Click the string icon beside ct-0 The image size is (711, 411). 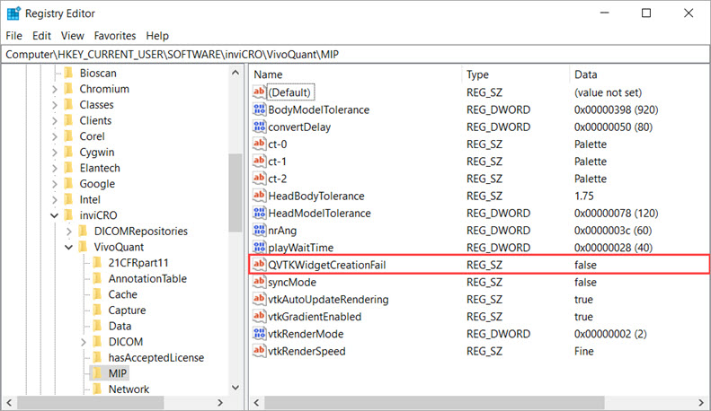pos(259,144)
